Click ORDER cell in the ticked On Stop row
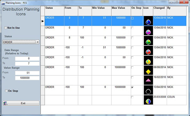190x116 pixels. coord(54,90)
